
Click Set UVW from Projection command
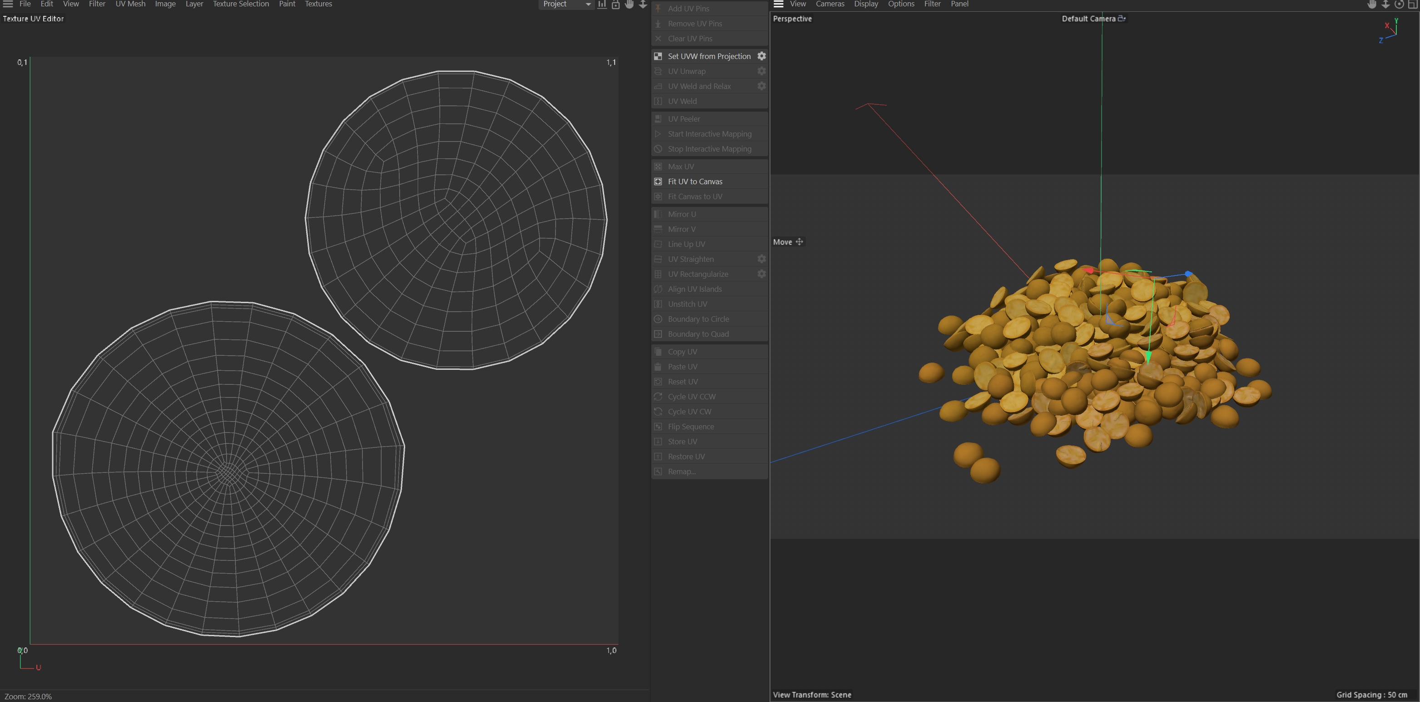click(x=709, y=56)
